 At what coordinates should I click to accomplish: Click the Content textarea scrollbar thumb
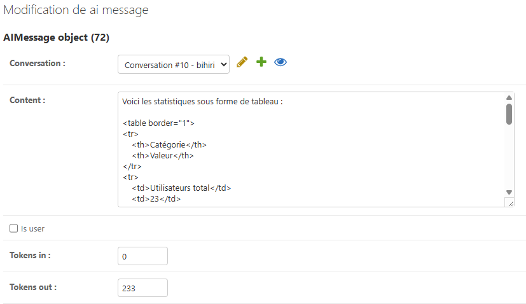tap(509, 113)
